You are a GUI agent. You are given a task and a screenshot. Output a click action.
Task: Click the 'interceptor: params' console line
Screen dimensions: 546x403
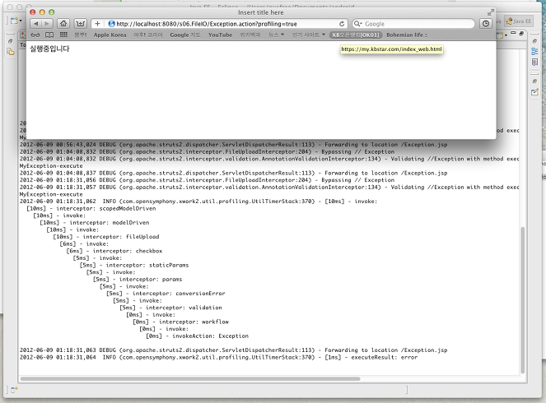click(138, 279)
